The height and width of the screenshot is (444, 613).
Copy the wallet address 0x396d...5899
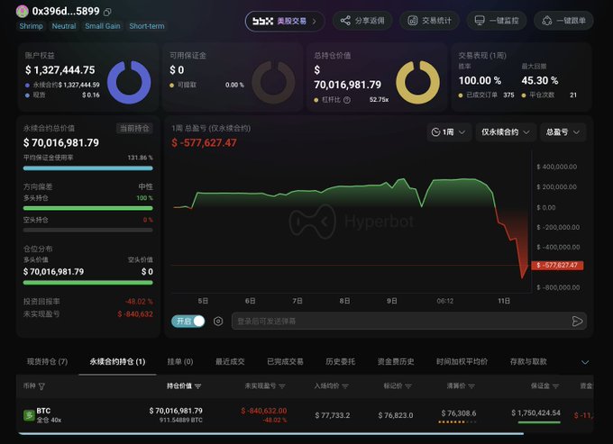pos(107,12)
